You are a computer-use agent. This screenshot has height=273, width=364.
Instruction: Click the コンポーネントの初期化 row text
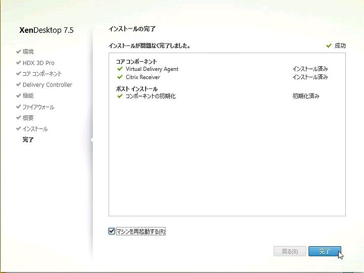tap(151, 96)
